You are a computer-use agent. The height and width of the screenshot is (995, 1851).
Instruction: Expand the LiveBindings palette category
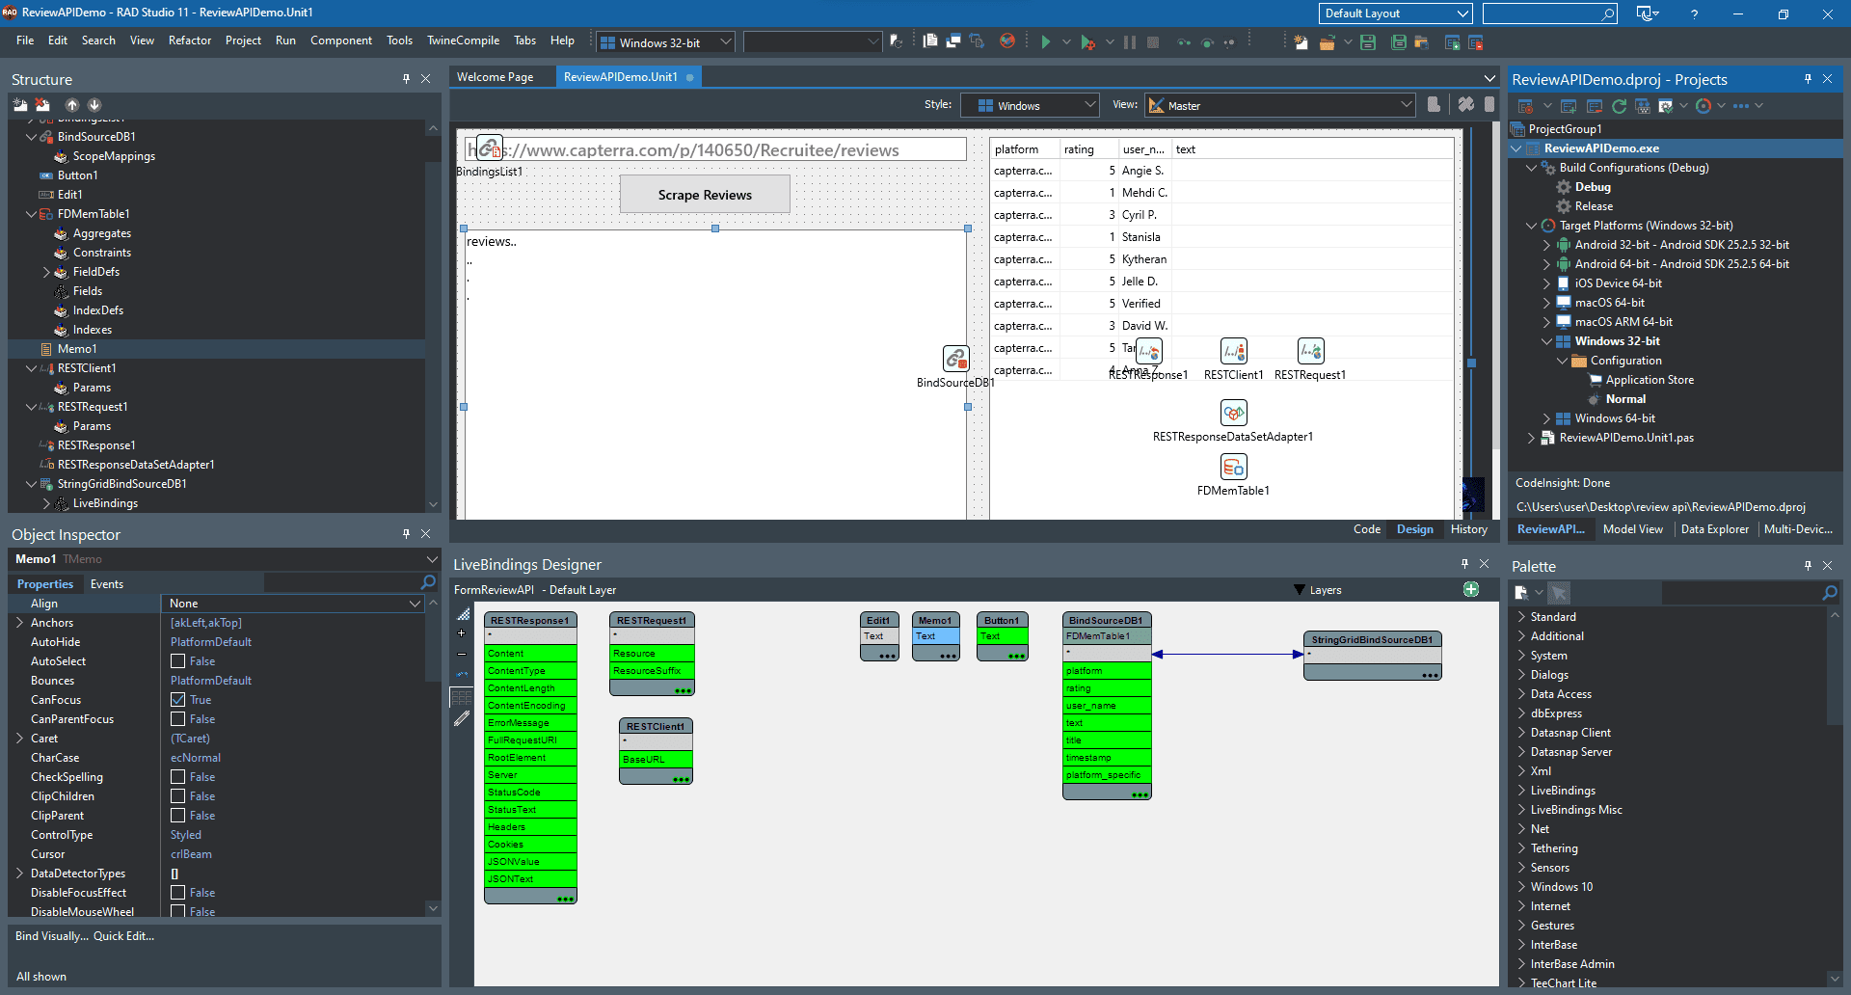(1562, 791)
